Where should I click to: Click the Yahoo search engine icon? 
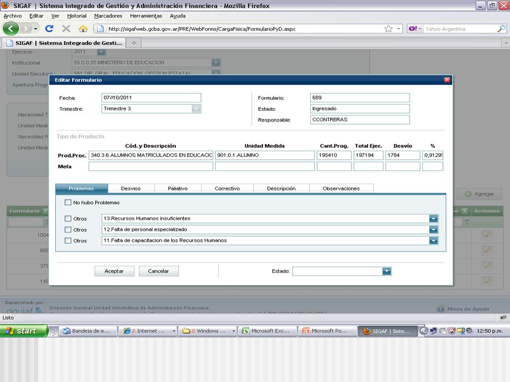413,29
